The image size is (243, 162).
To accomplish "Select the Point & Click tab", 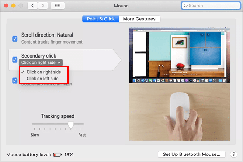I will tap(101, 19).
